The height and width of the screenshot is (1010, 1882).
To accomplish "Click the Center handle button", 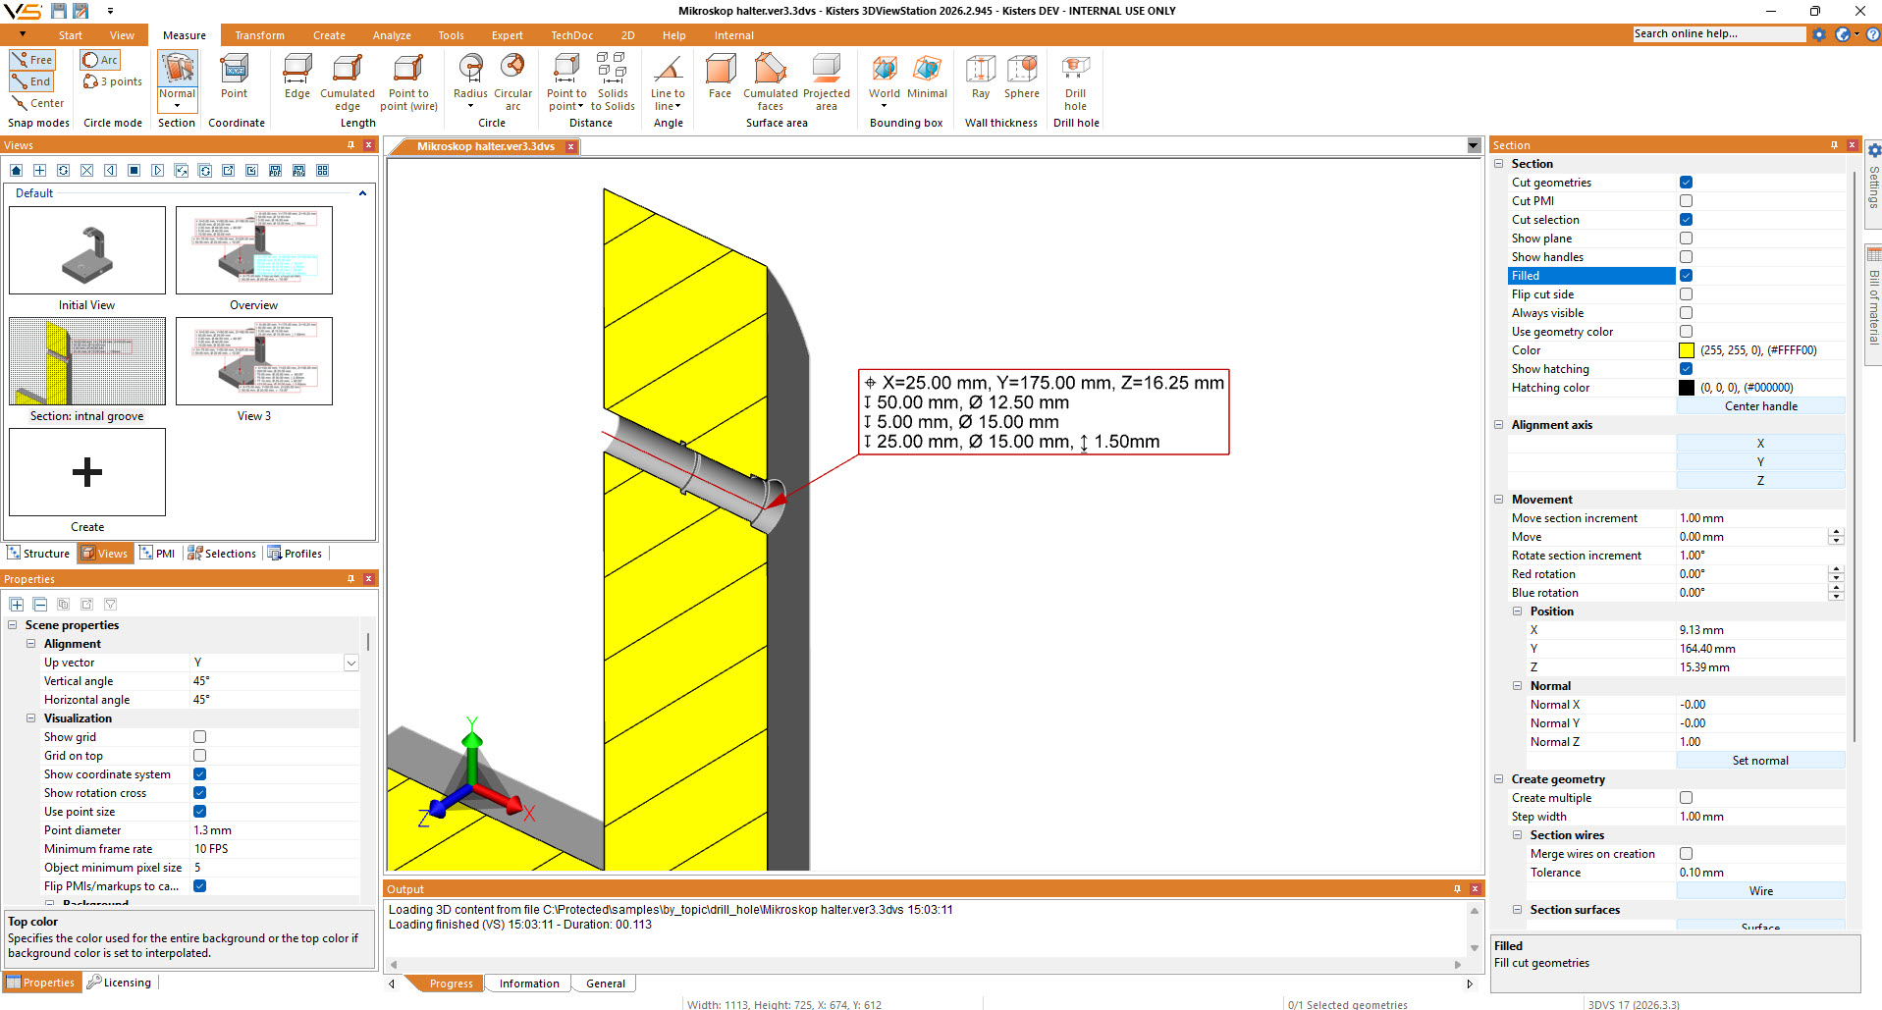I will [x=1760, y=406].
